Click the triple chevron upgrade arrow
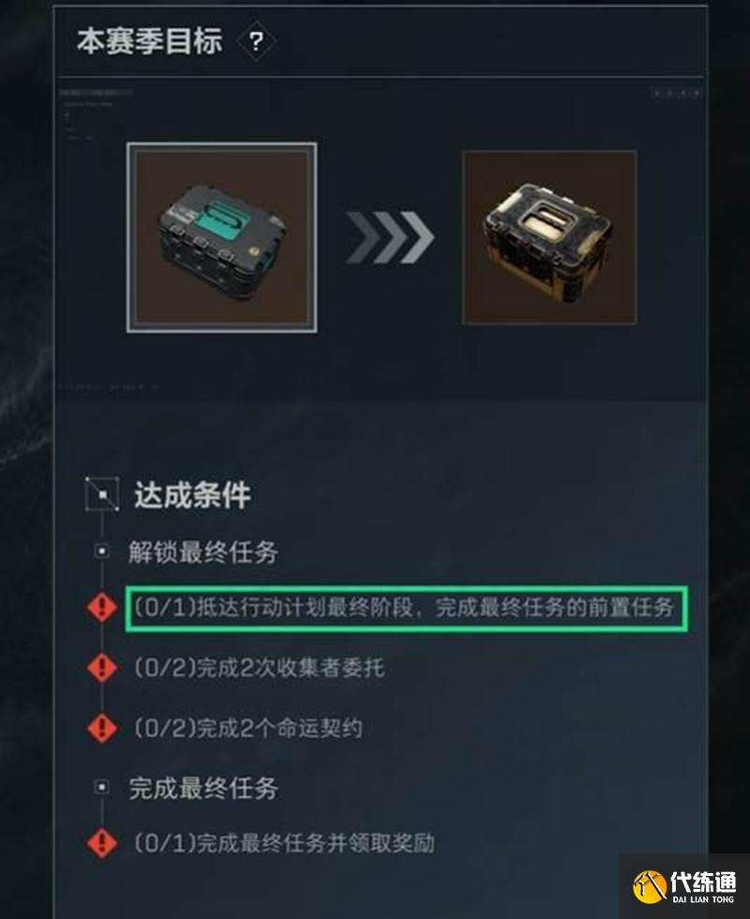Image resolution: width=750 pixels, height=919 pixels. (x=390, y=237)
